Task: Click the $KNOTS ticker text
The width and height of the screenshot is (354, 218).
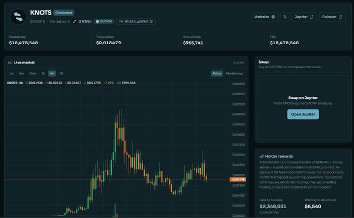Action: [37, 21]
